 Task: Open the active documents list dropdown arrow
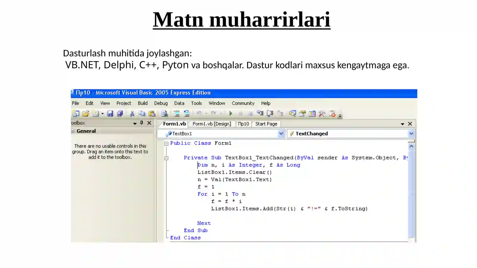coord(402,124)
